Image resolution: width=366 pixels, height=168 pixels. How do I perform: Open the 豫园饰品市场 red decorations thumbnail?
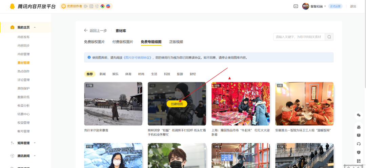241,103
